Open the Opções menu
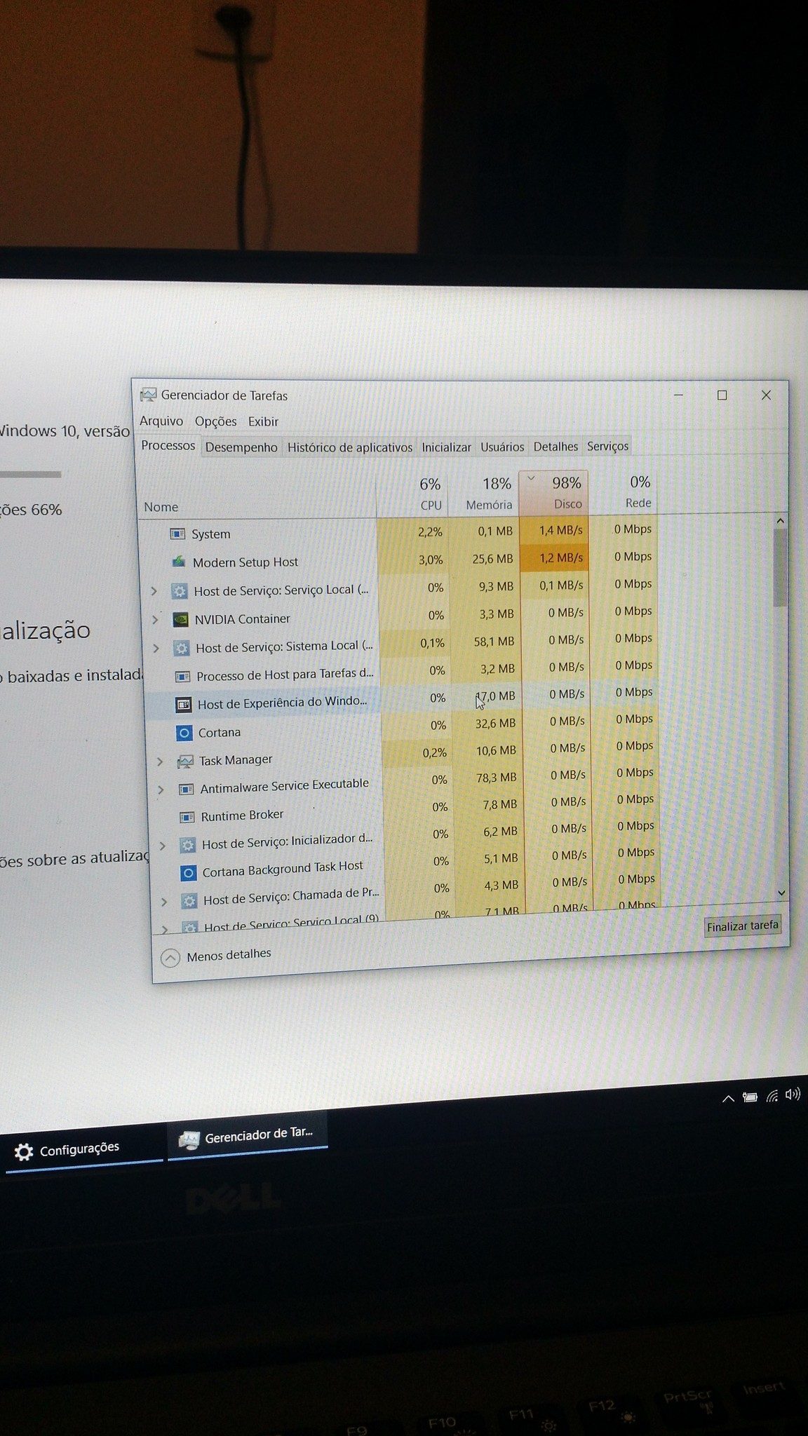The image size is (808, 1436). [216, 421]
